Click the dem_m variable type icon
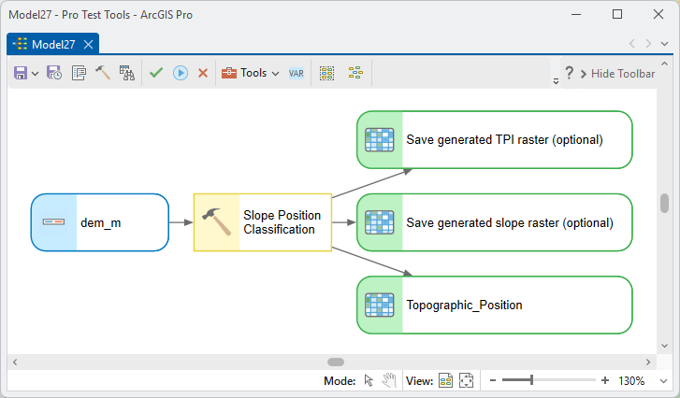The height and width of the screenshot is (398, 680). point(53,222)
